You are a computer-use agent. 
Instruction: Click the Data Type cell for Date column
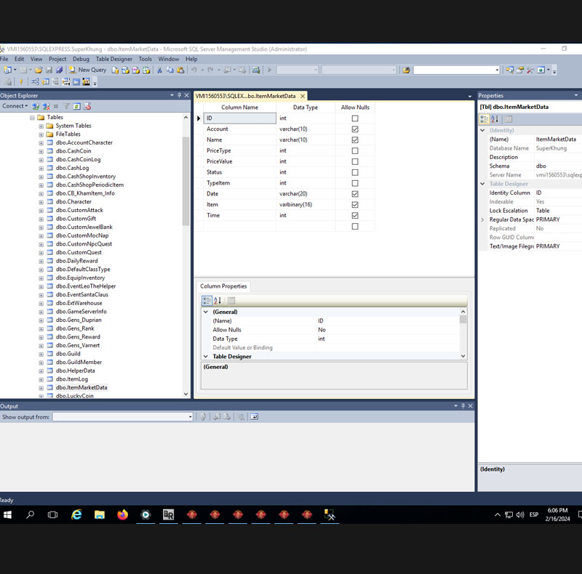click(x=306, y=194)
